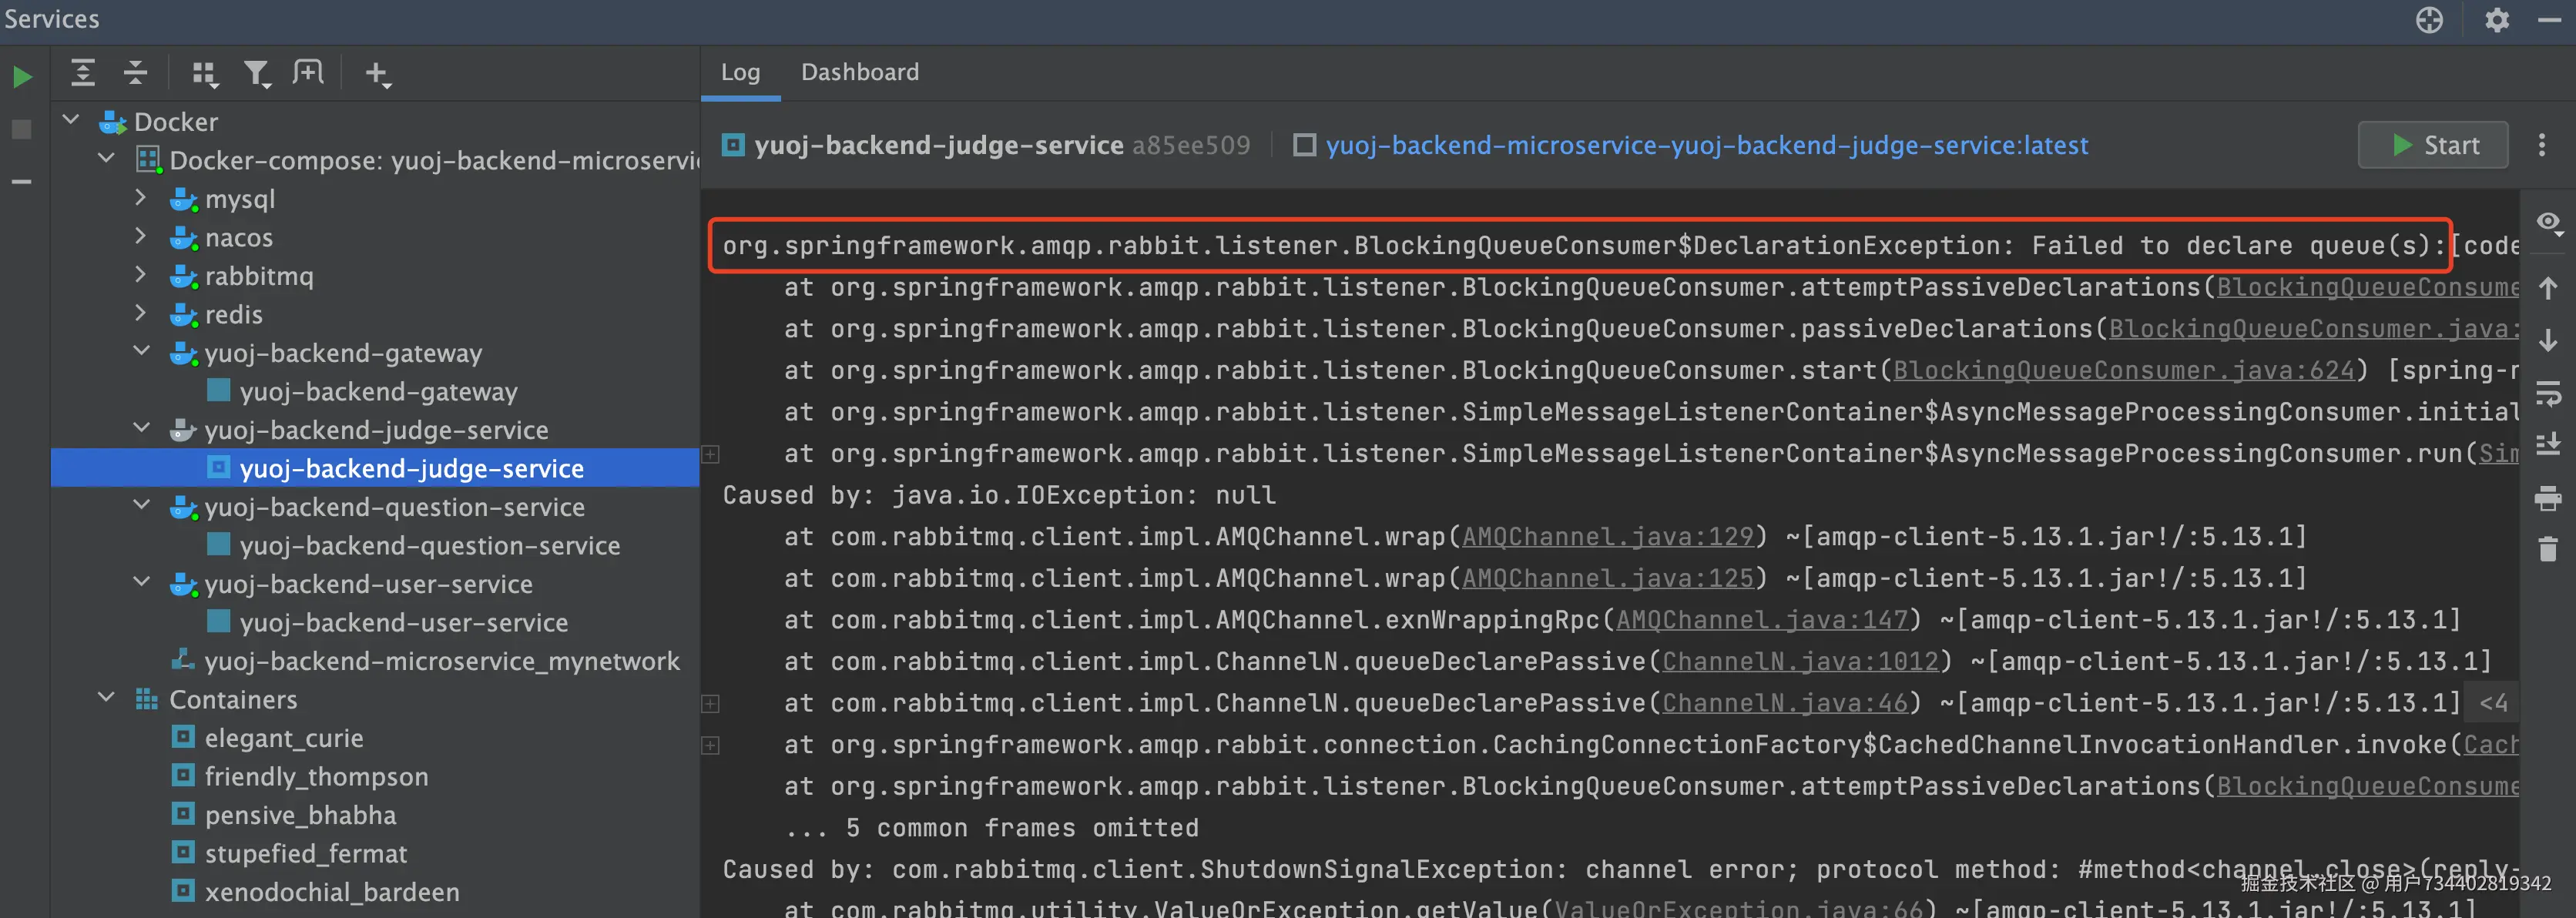
Task: Select the rabbitmq service row
Action: tap(259, 276)
